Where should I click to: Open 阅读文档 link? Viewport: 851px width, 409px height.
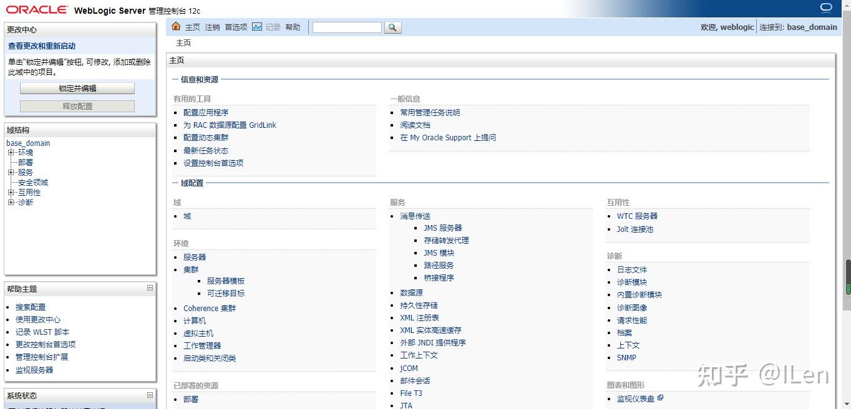click(415, 125)
